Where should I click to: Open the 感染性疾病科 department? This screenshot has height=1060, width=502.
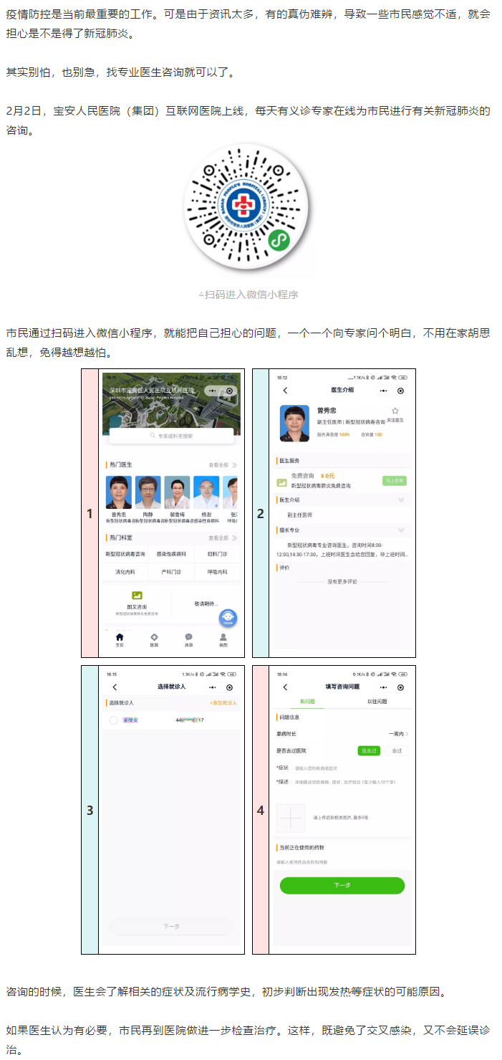point(171,554)
